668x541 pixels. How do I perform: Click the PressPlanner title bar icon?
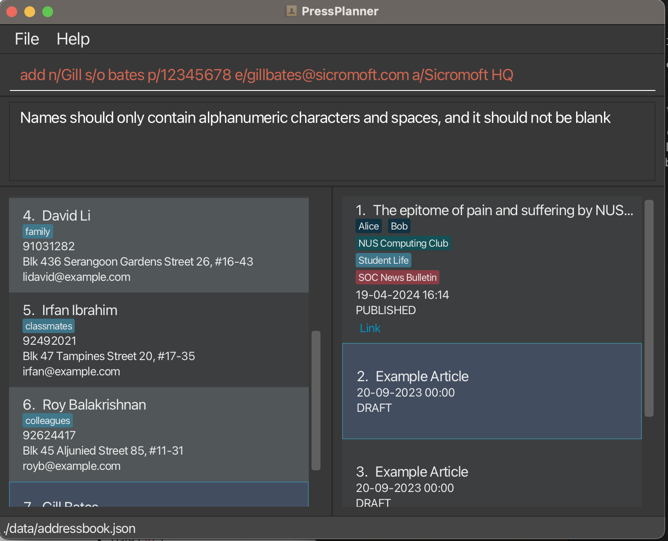click(x=291, y=11)
